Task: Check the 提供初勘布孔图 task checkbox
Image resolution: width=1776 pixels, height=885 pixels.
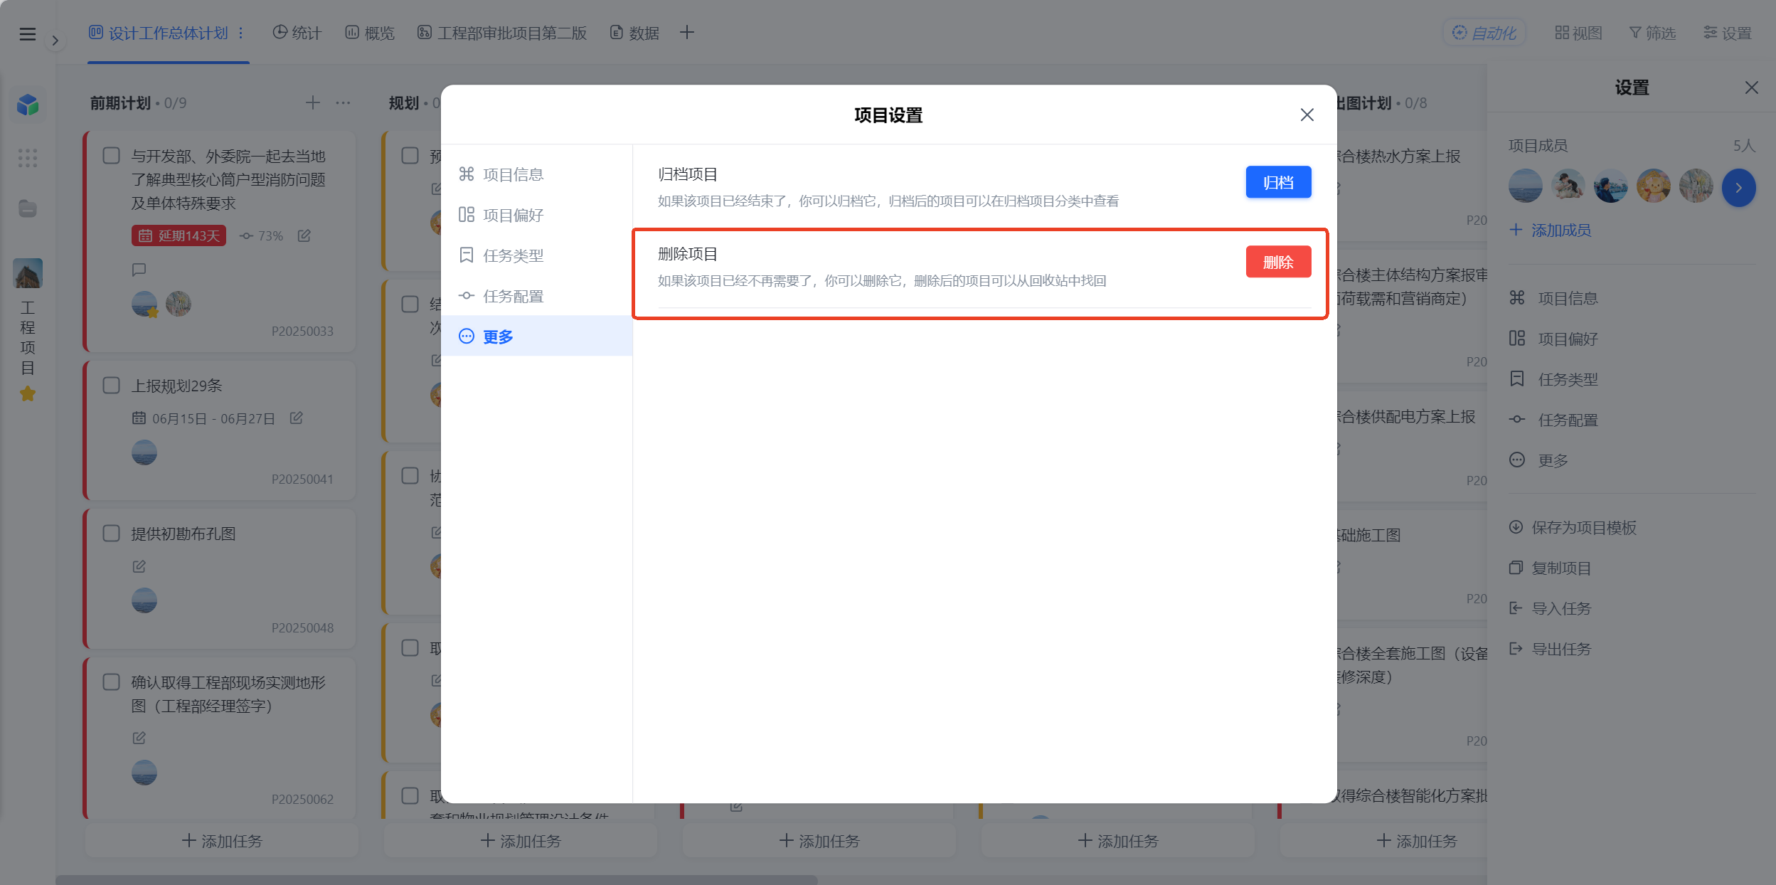Action: point(112,534)
